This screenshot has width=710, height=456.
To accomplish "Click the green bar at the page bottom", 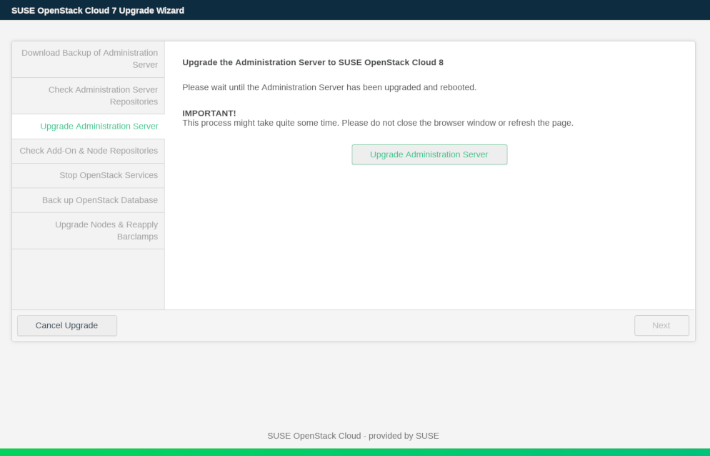I will point(355,452).
